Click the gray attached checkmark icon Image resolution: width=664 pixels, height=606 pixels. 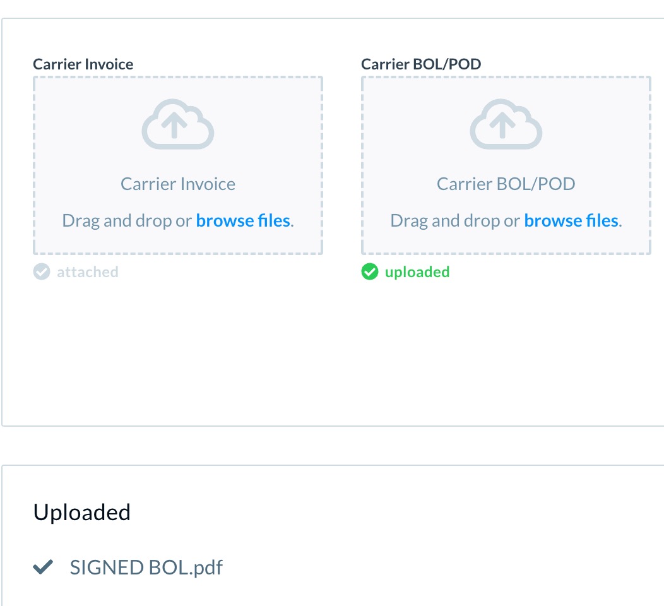point(42,272)
